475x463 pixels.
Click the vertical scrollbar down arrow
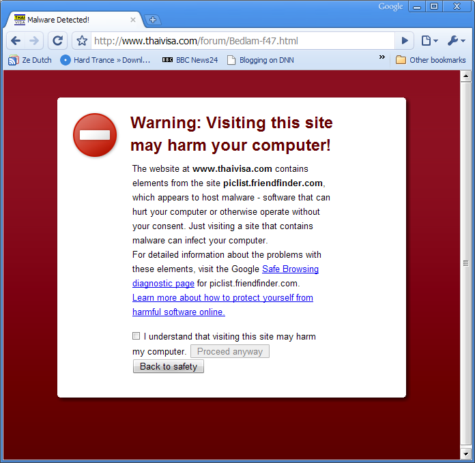coord(465,453)
